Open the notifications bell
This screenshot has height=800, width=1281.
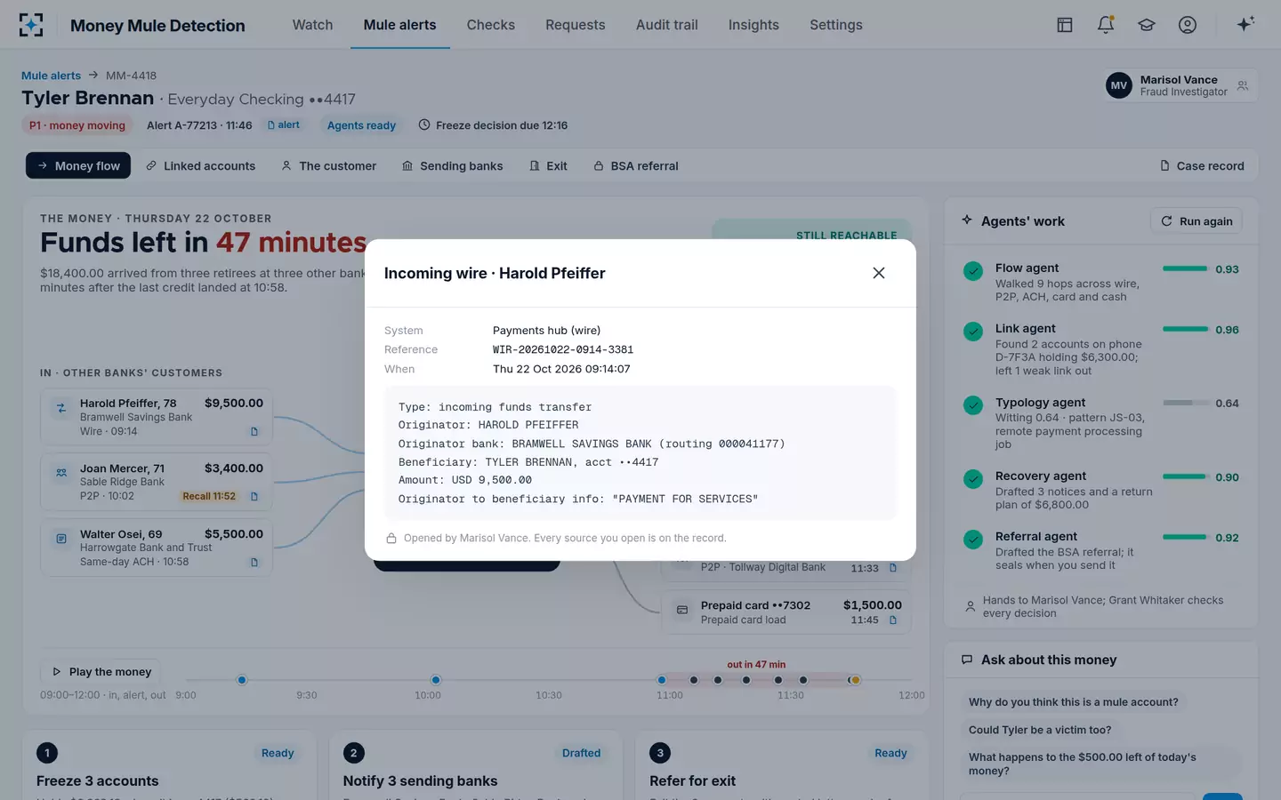click(x=1105, y=25)
